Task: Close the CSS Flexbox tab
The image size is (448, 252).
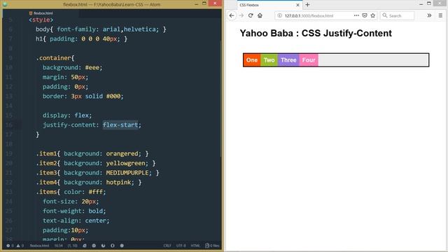Action: [x=297, y=5]
